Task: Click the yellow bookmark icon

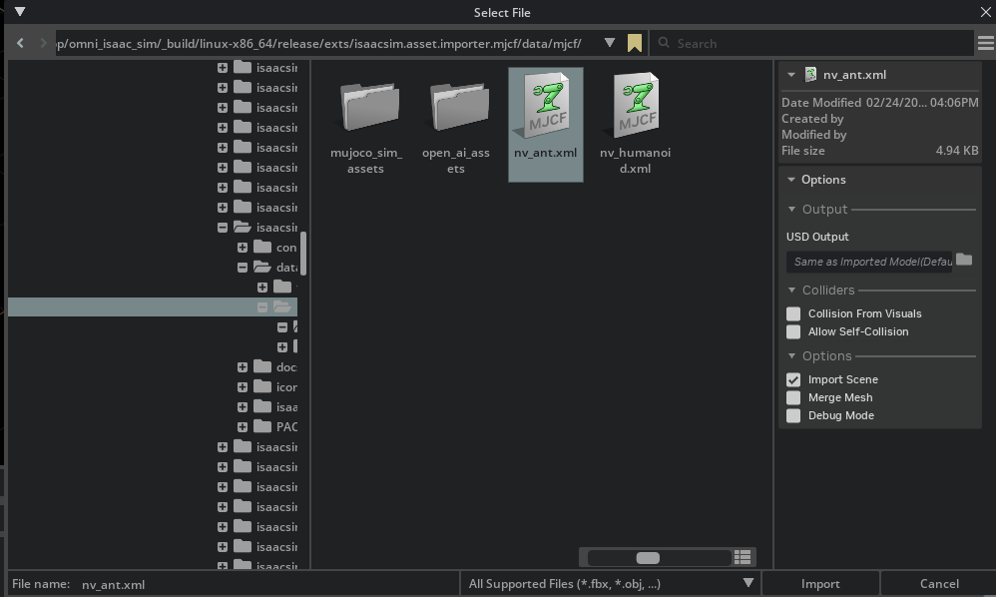Action: [634, 43]
